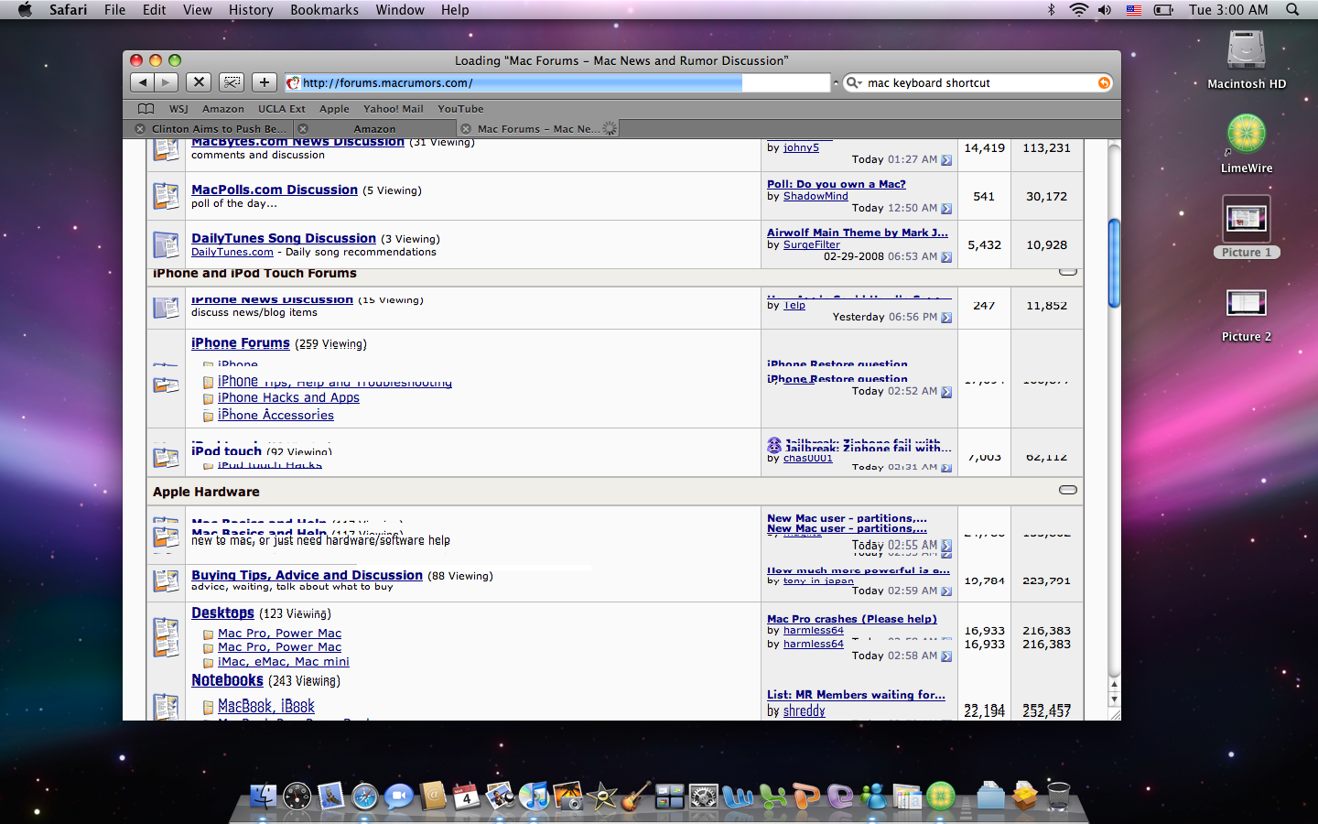Screen dimensions: 1318x824
Task: Close the Clinton Aims to Push tab
Action: pos(140,129)
